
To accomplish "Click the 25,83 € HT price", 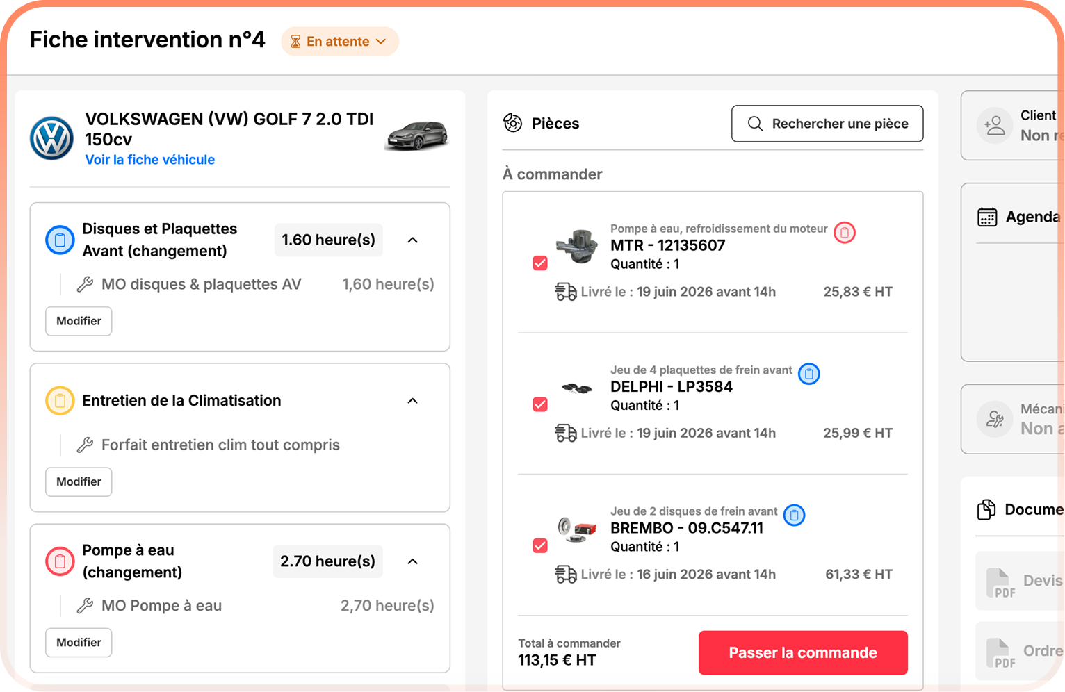I will tap(858, 292).
